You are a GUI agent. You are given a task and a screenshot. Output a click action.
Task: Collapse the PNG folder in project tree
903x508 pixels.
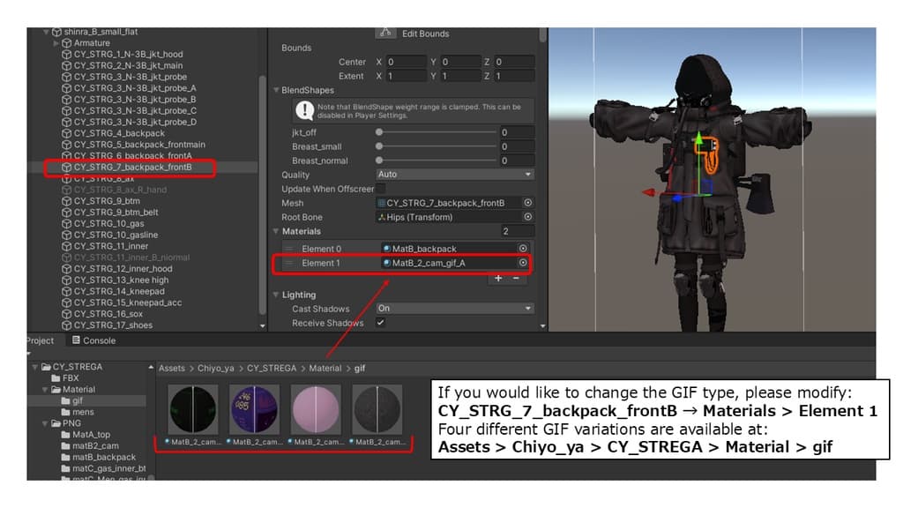point(46,423)
